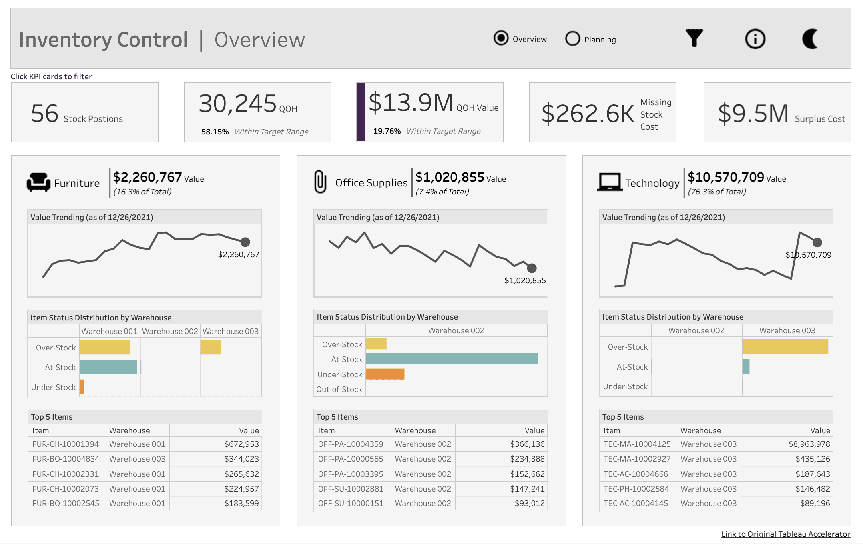Click the Furniture sofa icon
863x544 pixels.
(x=39, y=182)
